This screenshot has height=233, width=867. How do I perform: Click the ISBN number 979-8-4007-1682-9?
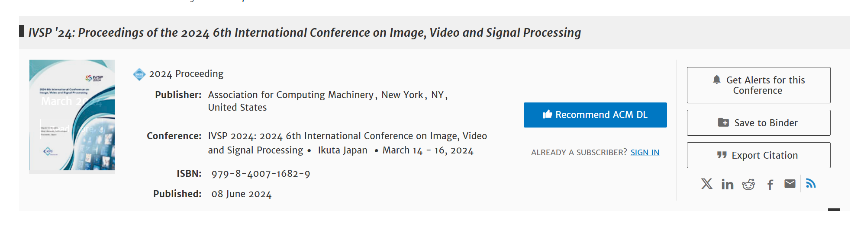pyautogui.click(x=261, y=174)
